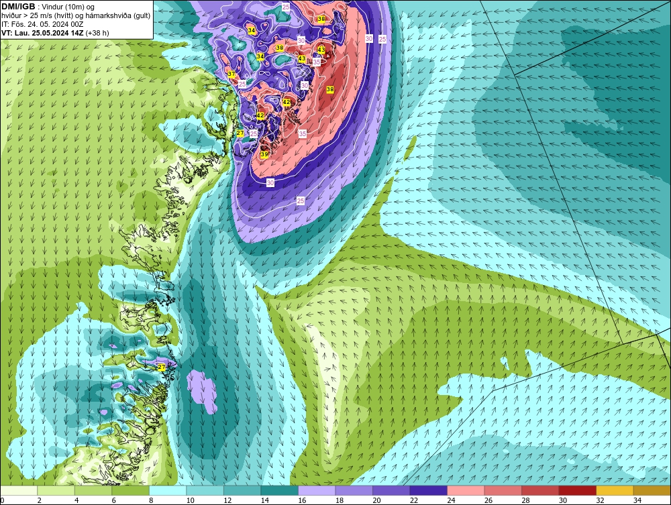Click the legend scale number '18'

click(x=340, y=500)
